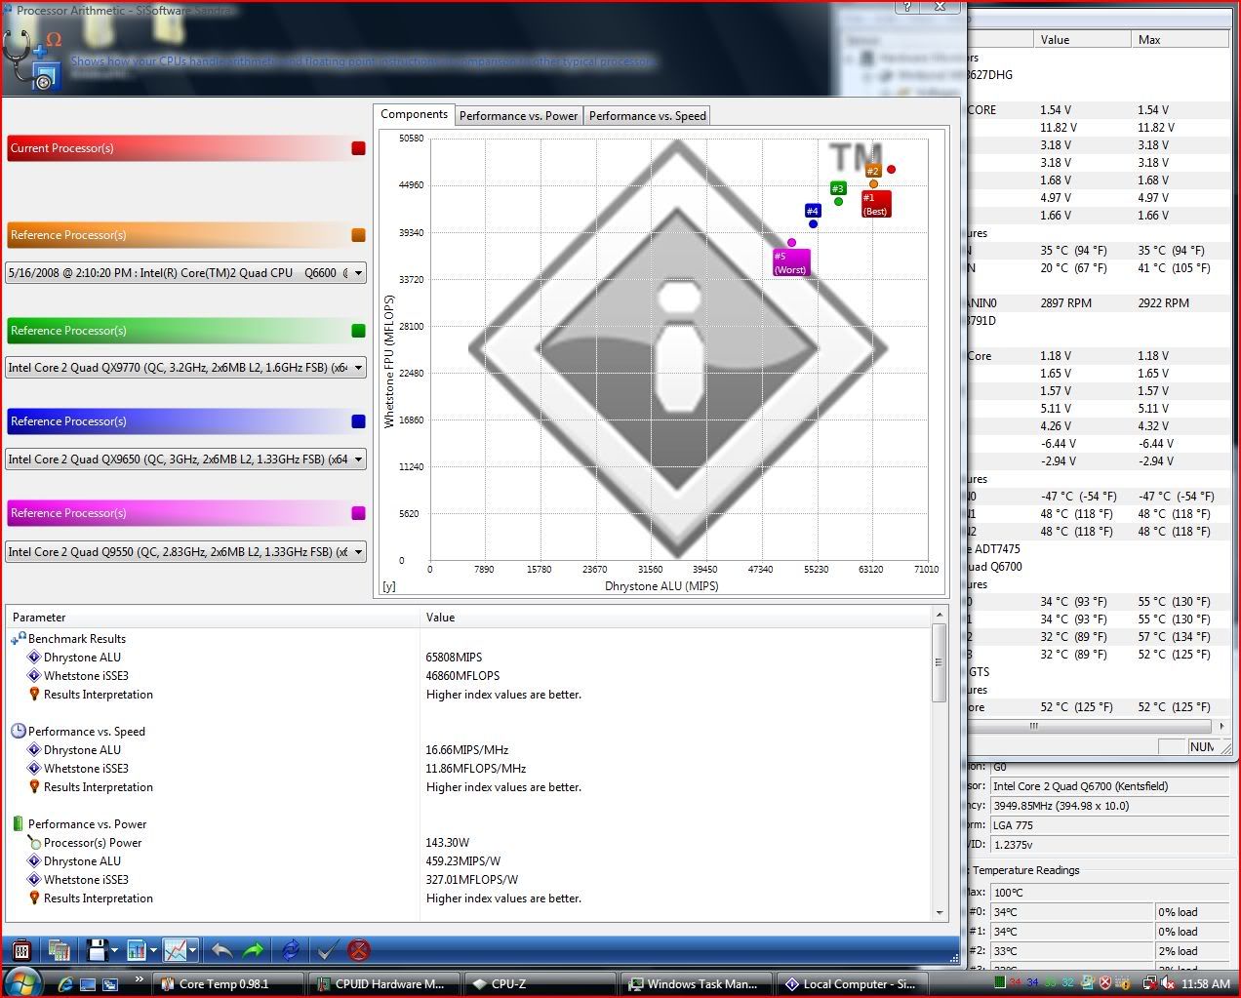Click the Benchmark Results group icon
This screenshot has width=1241, height=998.
click(19, 638)
